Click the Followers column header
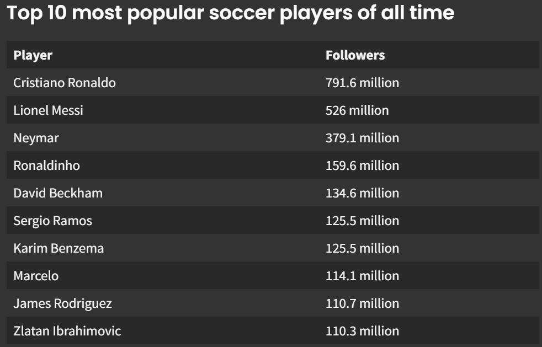 pyautogui.click(x=355, y=55)
